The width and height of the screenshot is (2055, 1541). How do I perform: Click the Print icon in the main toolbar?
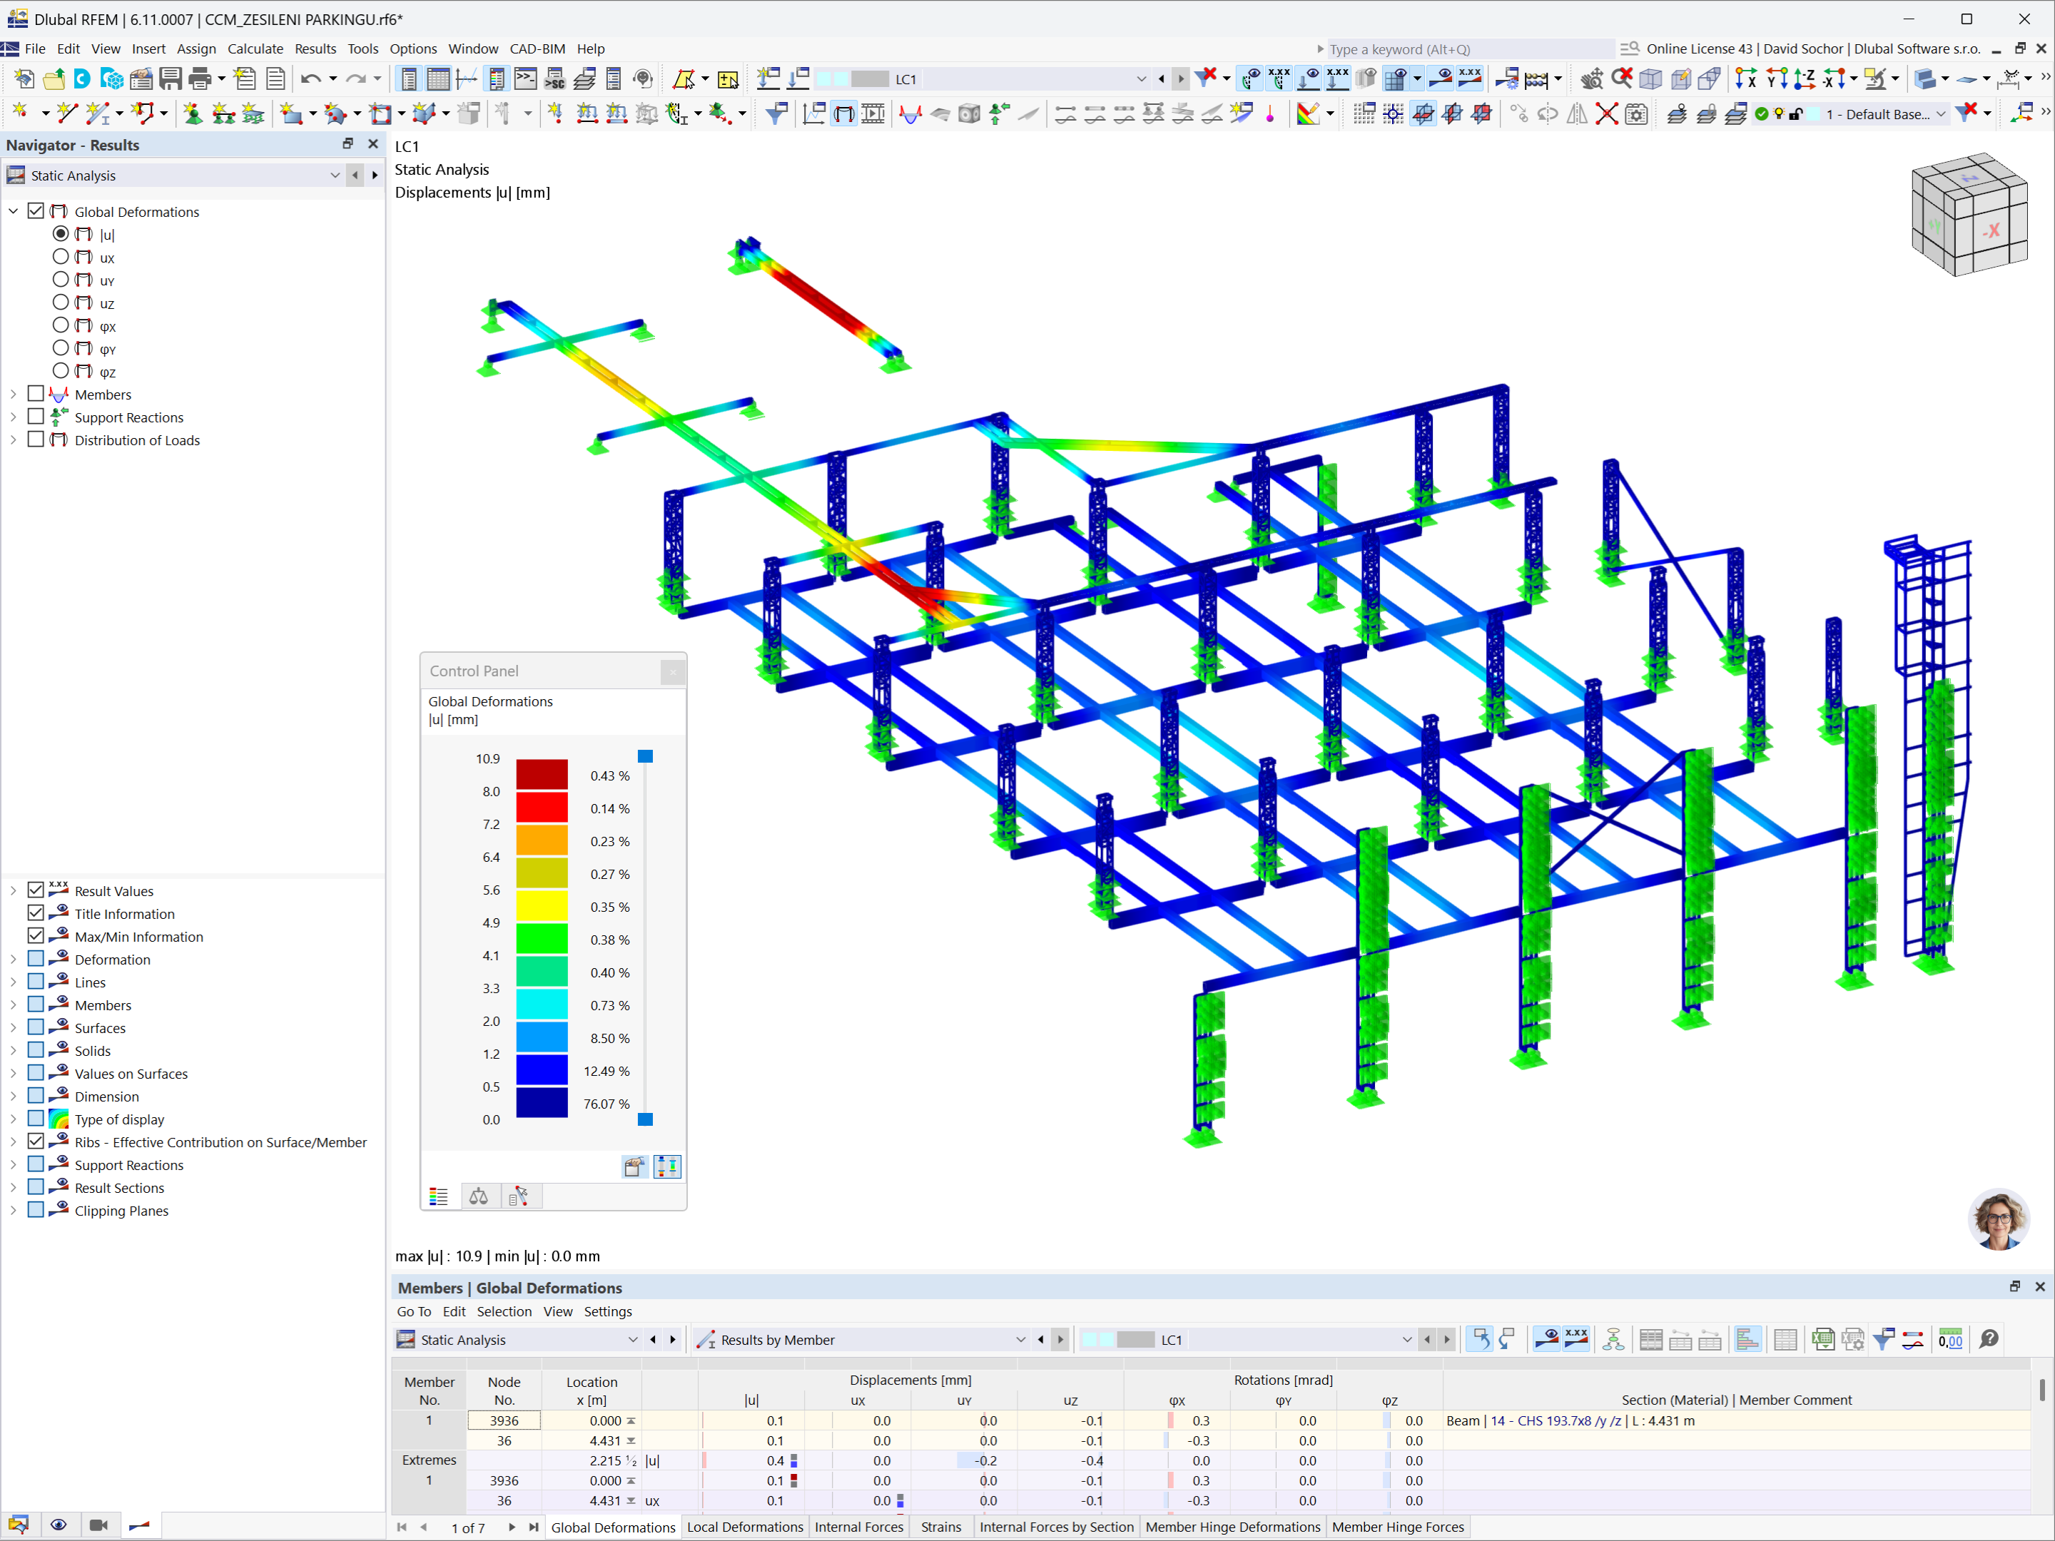pos(200,79)
